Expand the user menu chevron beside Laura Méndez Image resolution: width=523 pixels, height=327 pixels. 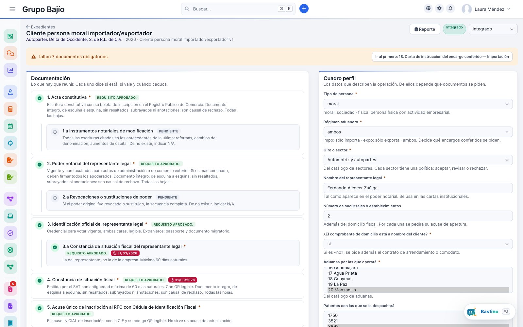tap(509, 9)
